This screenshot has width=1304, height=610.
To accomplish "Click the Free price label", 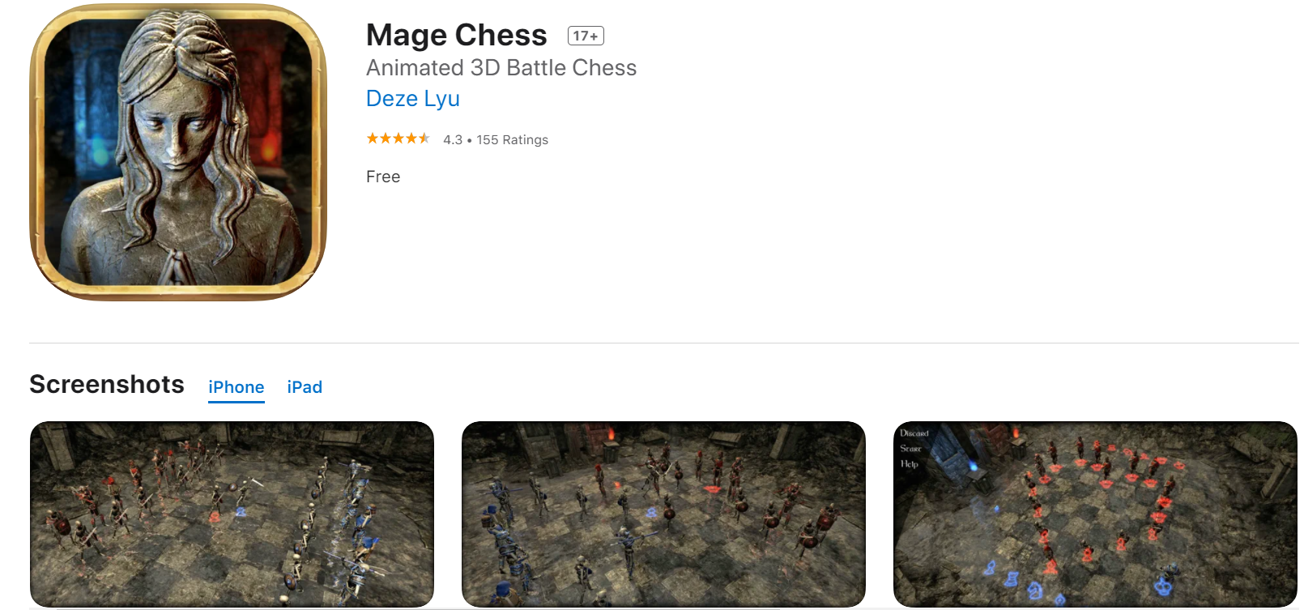I will click(383, 177).
